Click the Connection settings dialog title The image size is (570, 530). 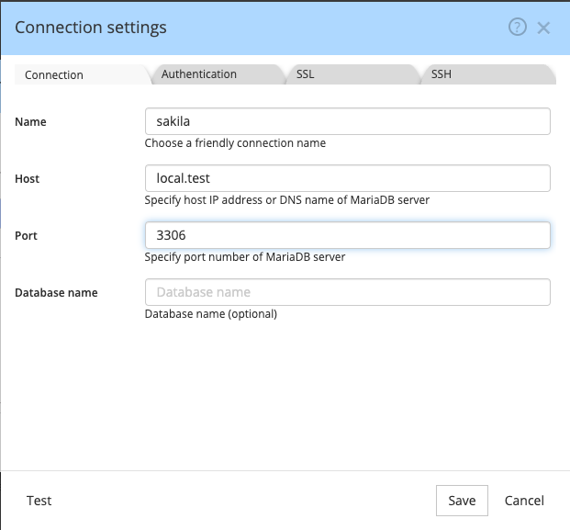91,28
